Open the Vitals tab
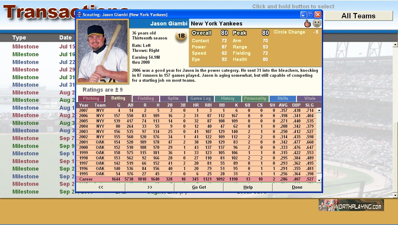This screenshot has height=225, width=398. (309, 99)
